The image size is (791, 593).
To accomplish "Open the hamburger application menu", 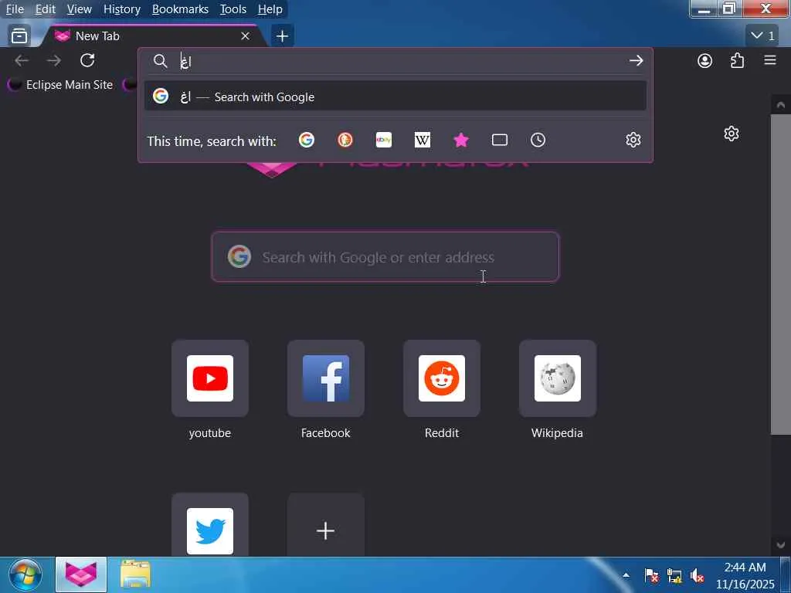I will [x=770, y=60].
